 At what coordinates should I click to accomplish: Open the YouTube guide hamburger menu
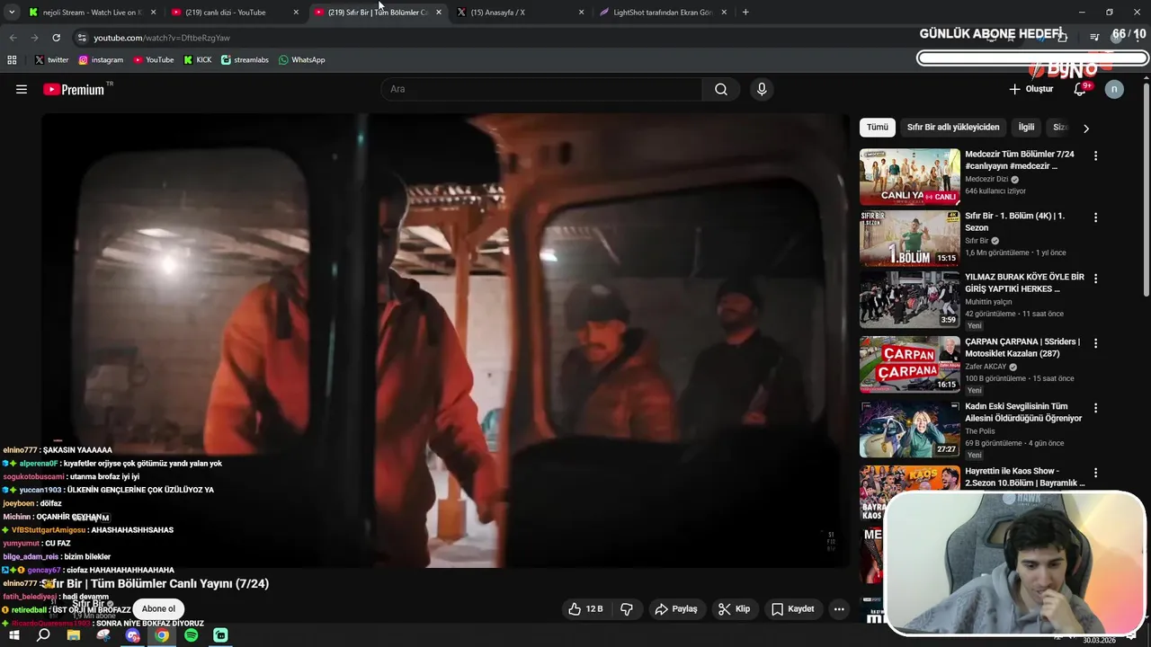22,89
